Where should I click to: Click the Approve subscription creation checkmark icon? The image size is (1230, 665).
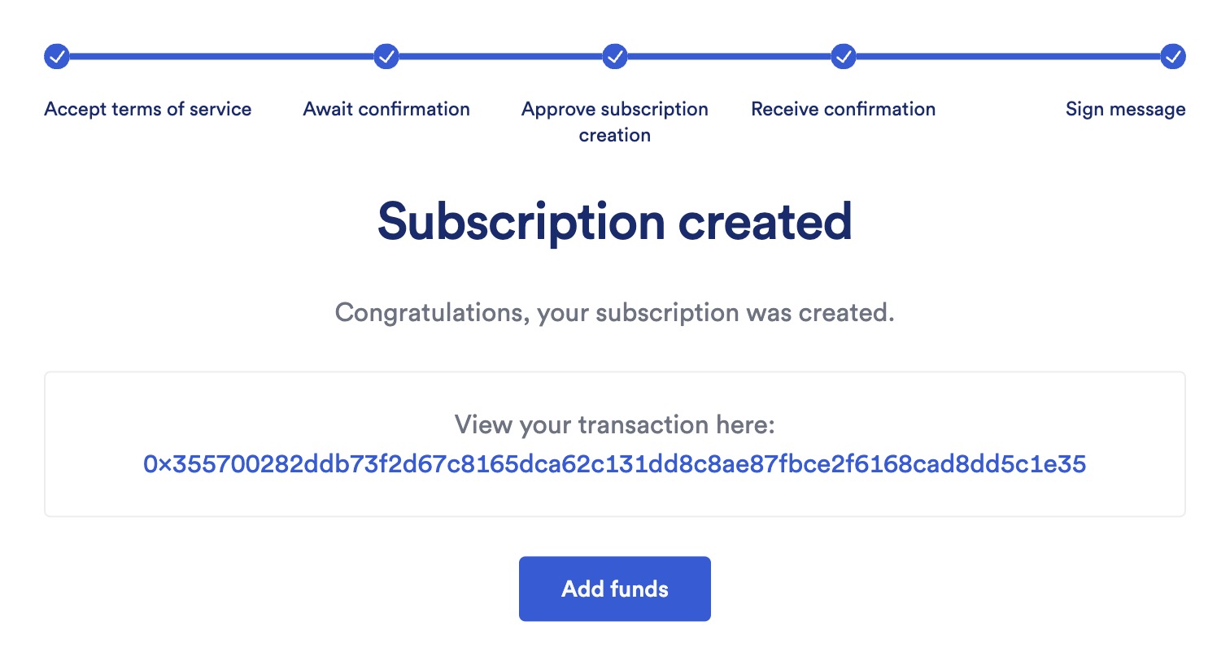tap(615, 56)
